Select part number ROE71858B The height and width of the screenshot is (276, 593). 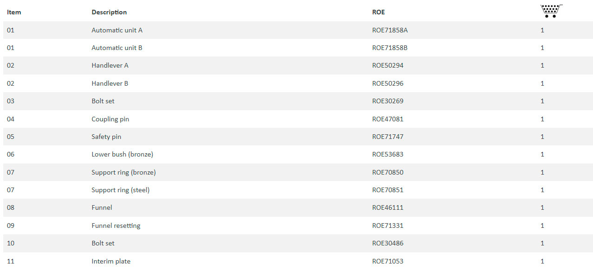click(x=390, y=48)
